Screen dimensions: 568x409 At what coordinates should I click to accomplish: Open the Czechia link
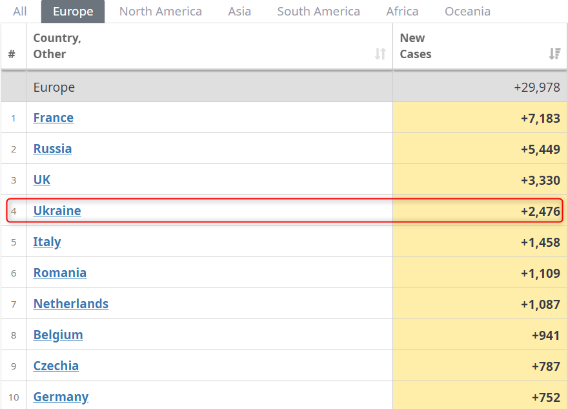(56, 366)
